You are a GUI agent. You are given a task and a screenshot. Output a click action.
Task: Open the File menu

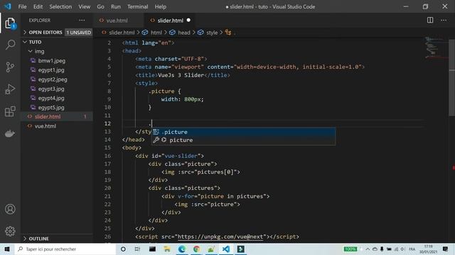coord(22,6)
